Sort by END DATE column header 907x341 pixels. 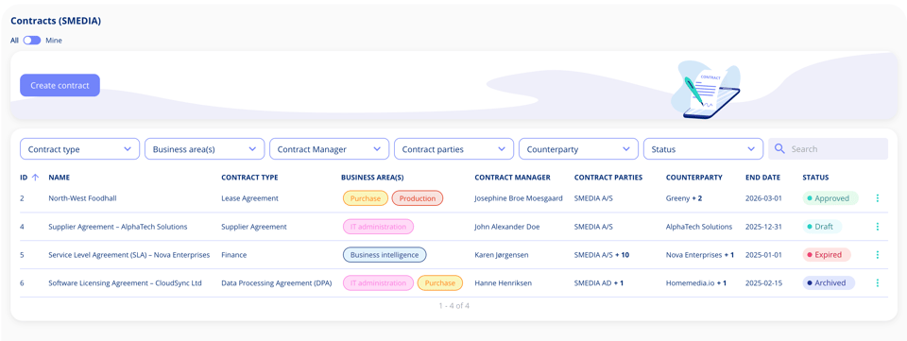[763, 178]
